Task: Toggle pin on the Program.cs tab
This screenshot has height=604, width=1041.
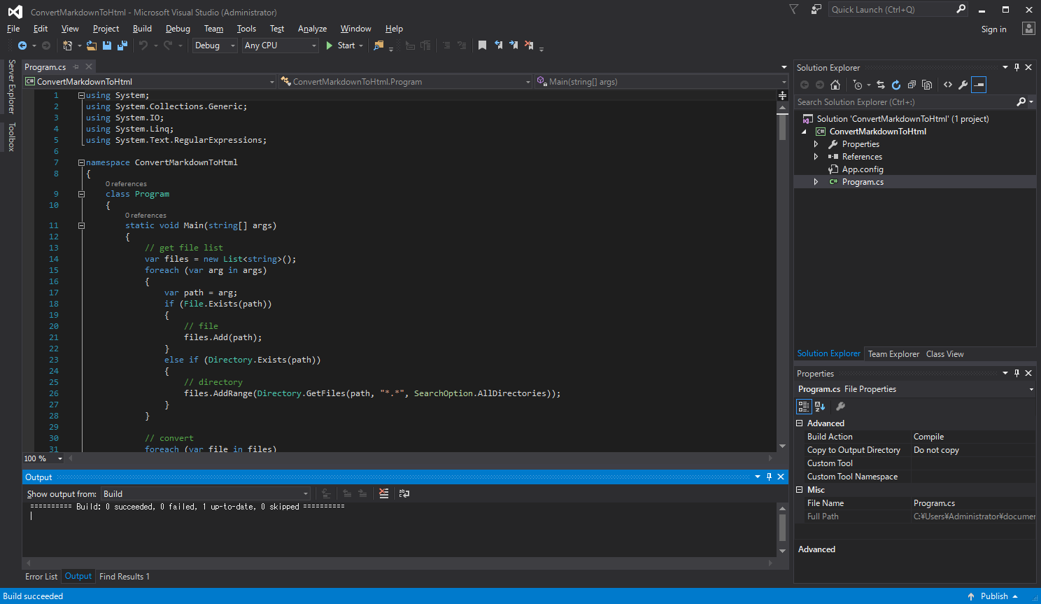Action: click(x=76, y=67)
